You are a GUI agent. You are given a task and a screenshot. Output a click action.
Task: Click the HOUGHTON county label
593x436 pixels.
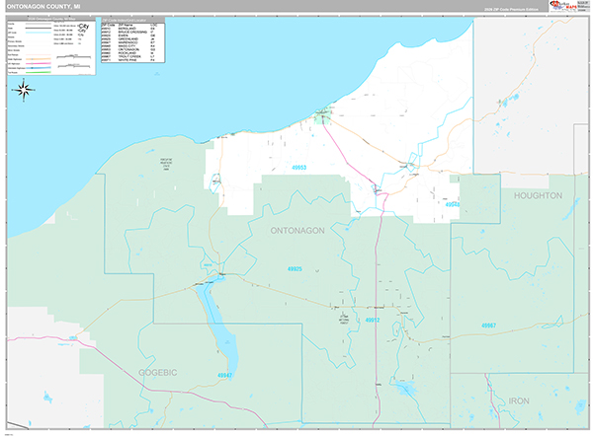pyautogui.click(x=538, y=196)
